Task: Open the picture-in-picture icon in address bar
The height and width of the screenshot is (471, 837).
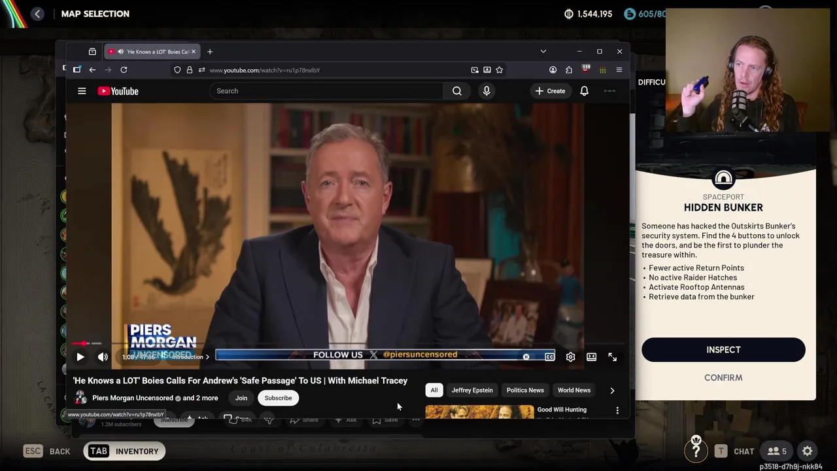Action: coord(475,70)
